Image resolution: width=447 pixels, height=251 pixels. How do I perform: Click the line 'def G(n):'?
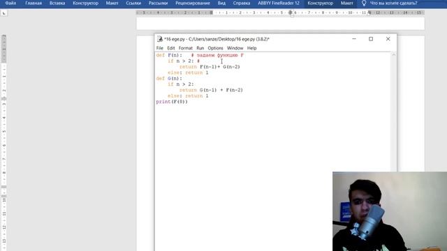click(169, 79)
